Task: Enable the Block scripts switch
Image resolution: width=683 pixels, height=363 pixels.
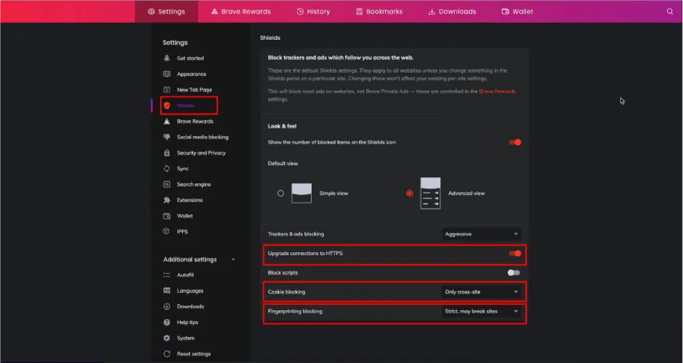Action: click(514, 273)
